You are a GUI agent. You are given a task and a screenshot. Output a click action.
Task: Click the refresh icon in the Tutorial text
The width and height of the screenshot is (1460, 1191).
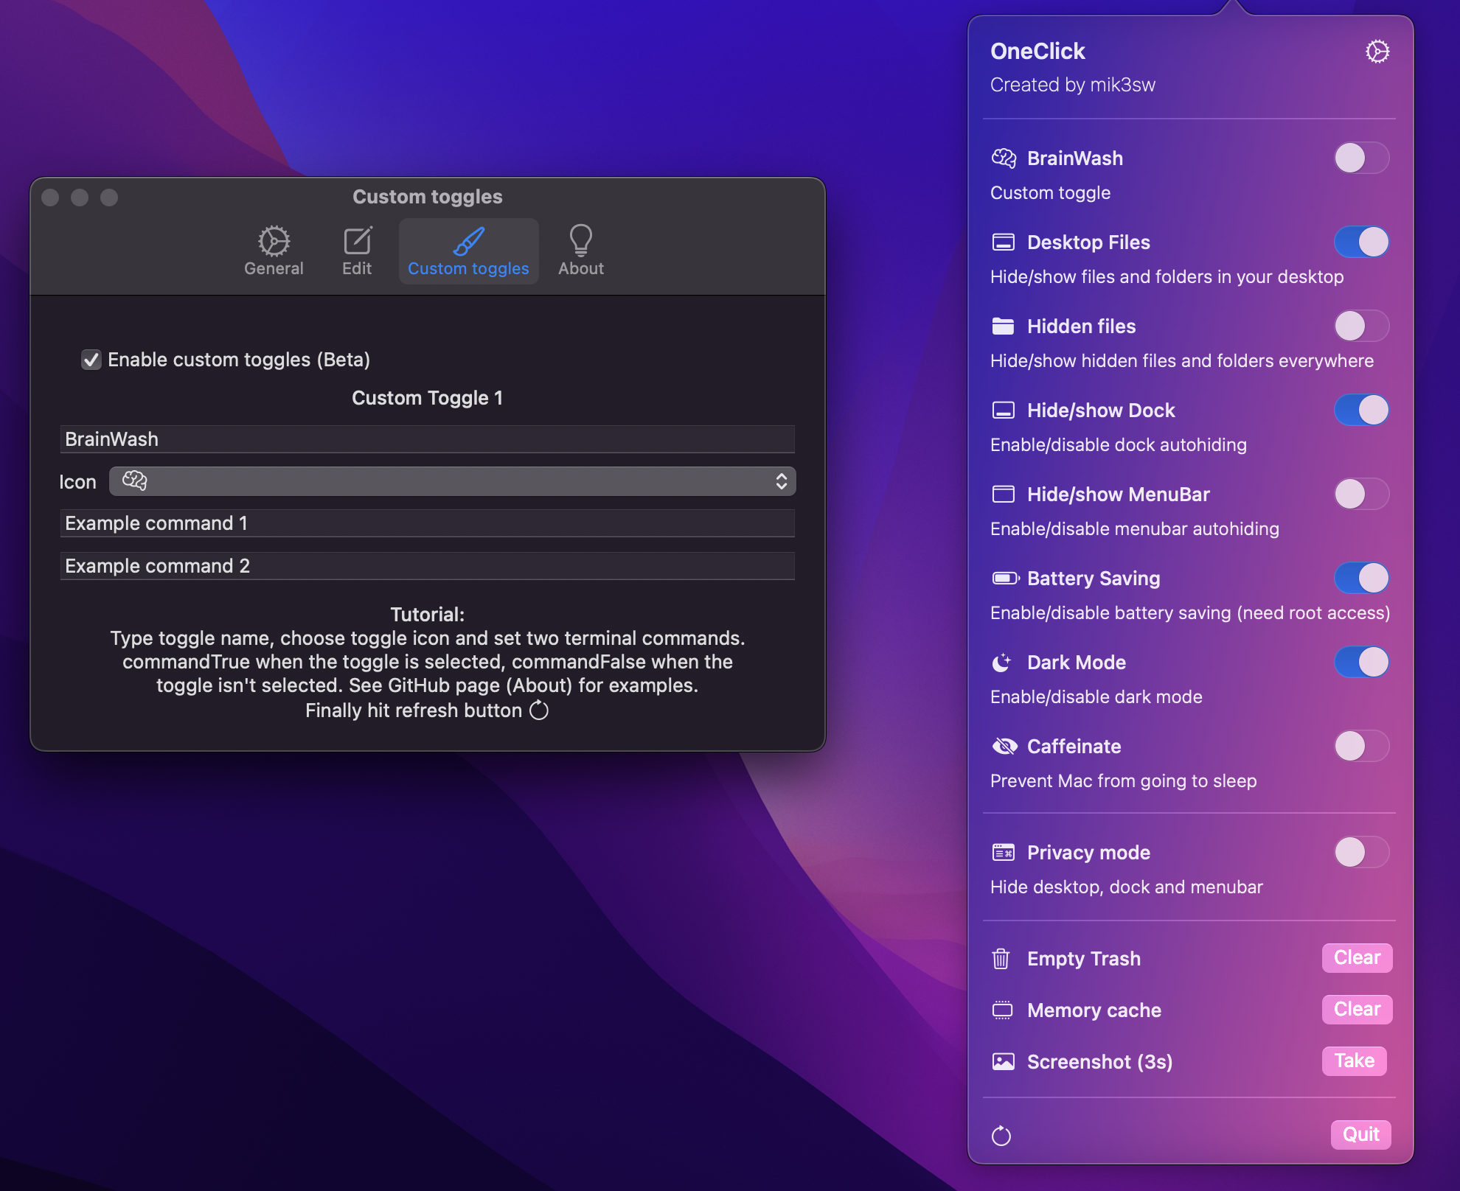539,710
